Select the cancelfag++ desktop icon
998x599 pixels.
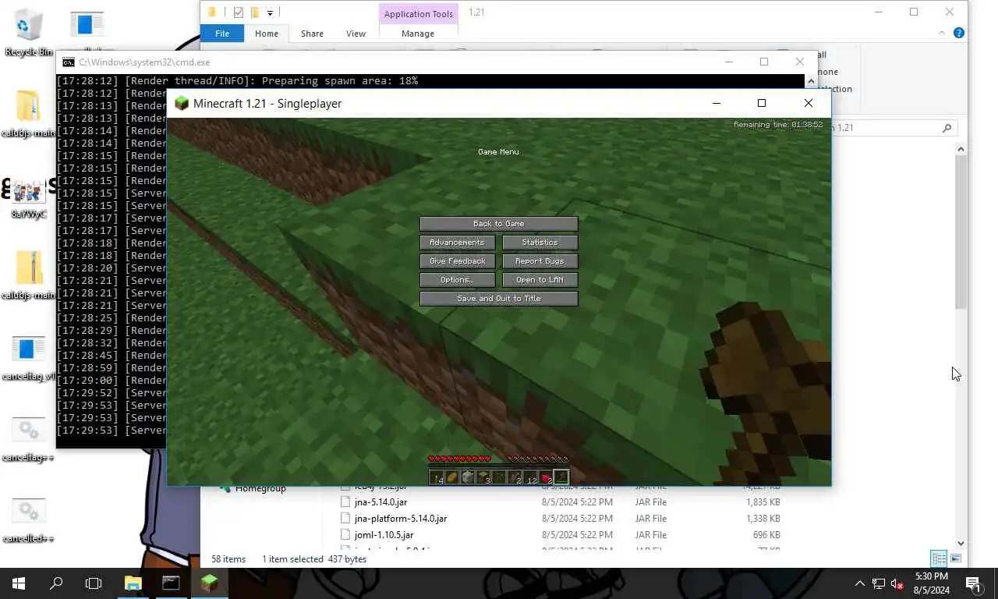(x=28, y=439)
